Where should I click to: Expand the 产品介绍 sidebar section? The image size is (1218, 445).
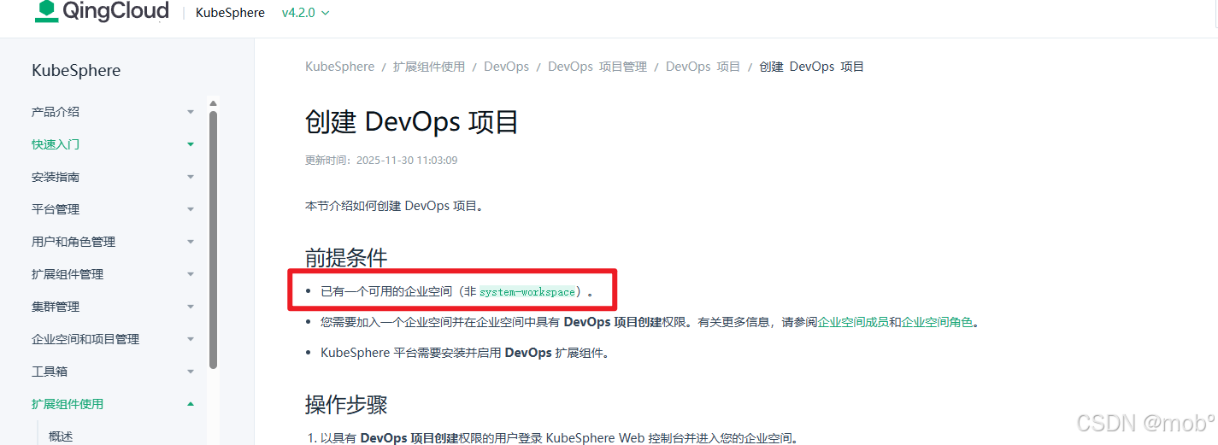click(191, 112)
